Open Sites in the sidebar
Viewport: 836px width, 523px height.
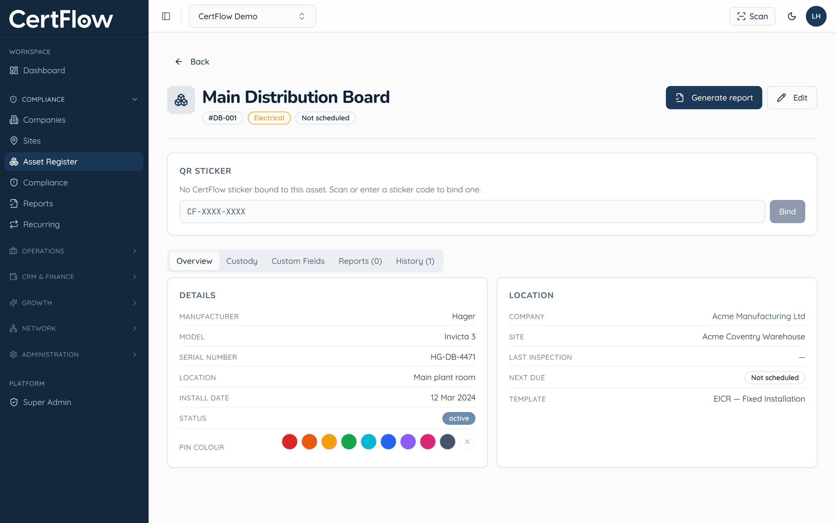(x=74, y=141)
